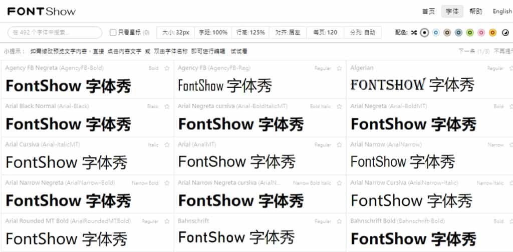The height and width of the screenshot is (252, 513).
Task: Star the Arial Negreta cursiva font
Action: (x=339, y=106)
